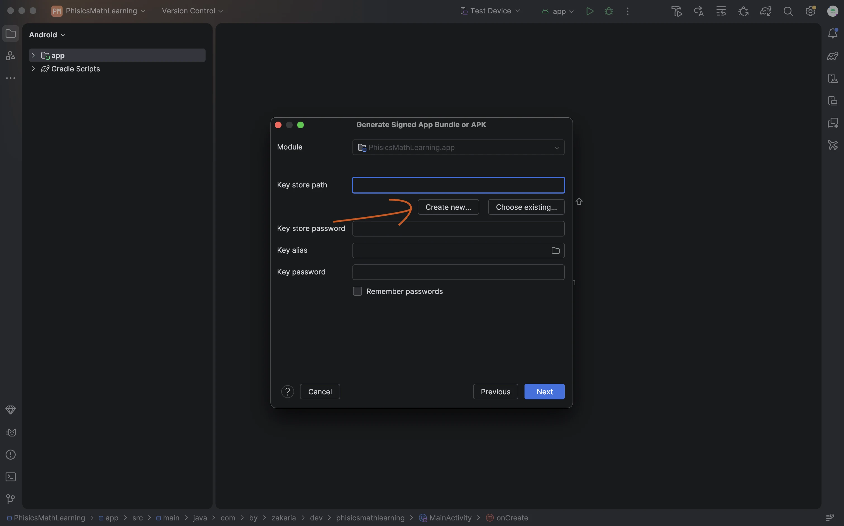The width and height of the screenshot is (844, 526).
Task: Open the PhisicsMathLearning project dropdown
Action: (x=99, y=11)
